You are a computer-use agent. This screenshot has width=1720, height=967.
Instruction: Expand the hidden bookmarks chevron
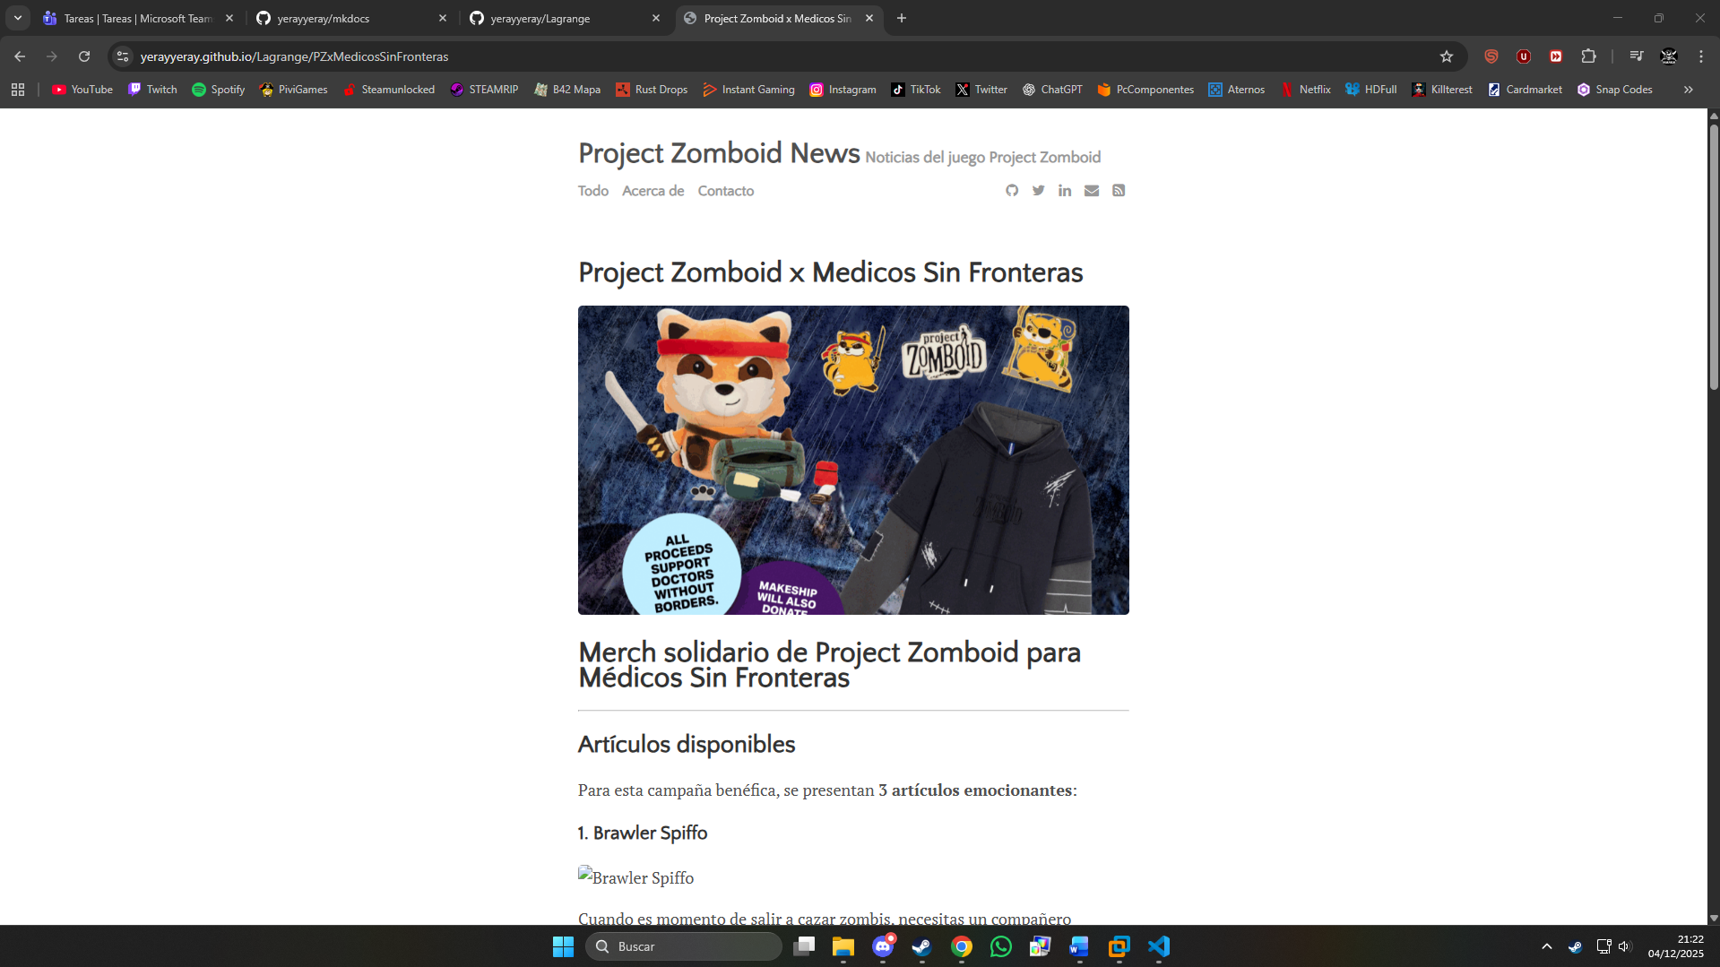pos(1688,90)
